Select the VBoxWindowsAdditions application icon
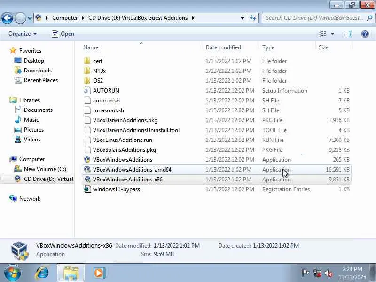Image resolution: width=376 pixels, height=282 pixels. point(87,159)
